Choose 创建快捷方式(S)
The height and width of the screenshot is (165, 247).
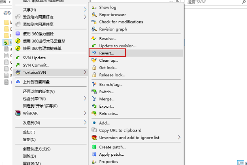coord(51,149)
